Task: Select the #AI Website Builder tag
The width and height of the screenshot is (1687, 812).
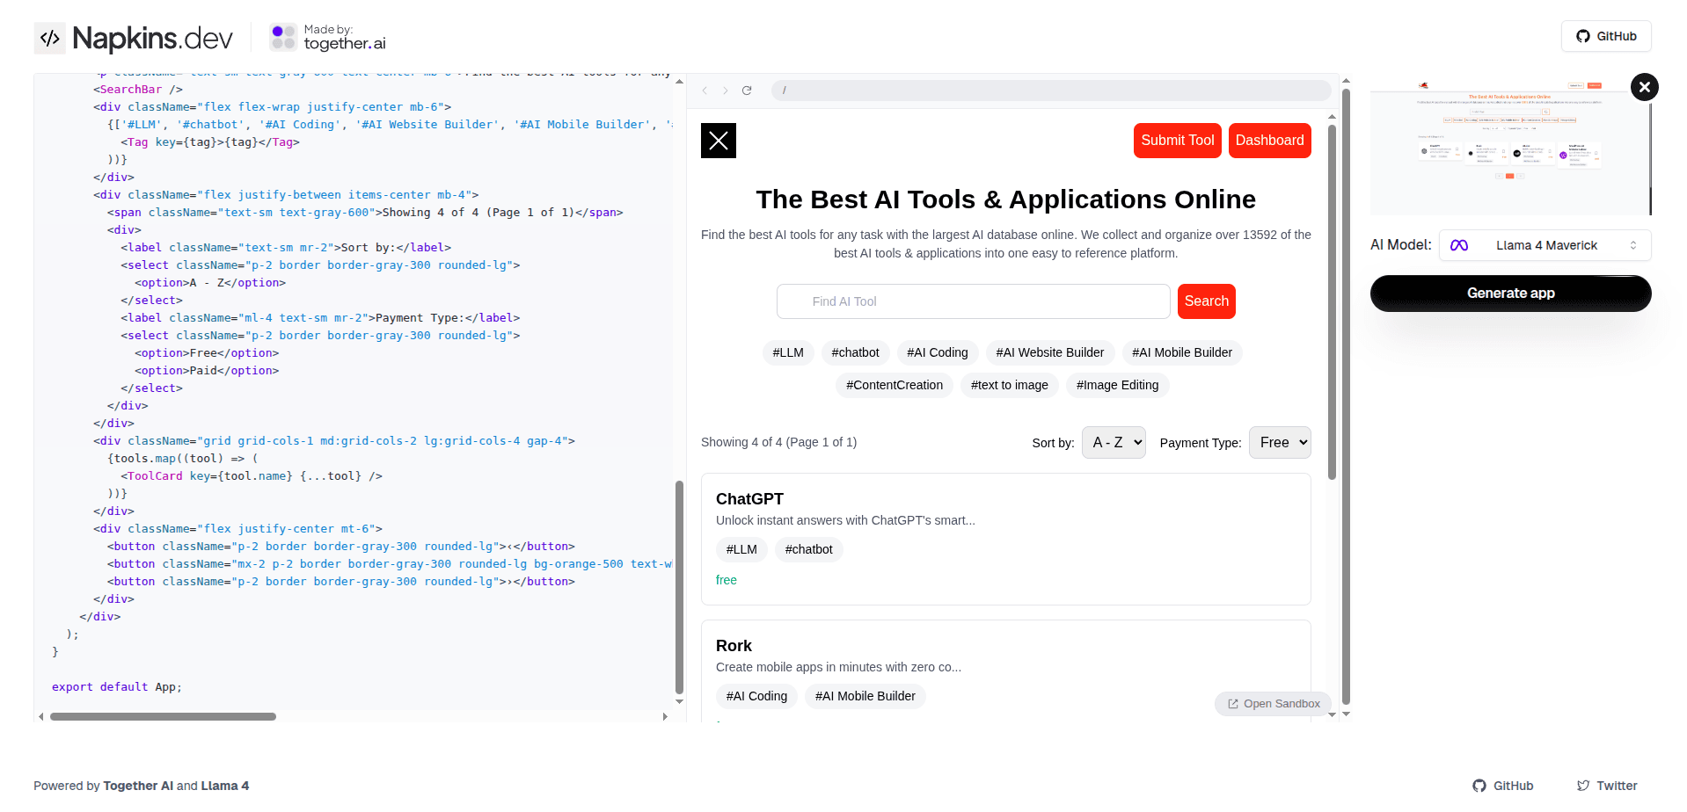Action: pyautogui.click(x=1049, y=352)
